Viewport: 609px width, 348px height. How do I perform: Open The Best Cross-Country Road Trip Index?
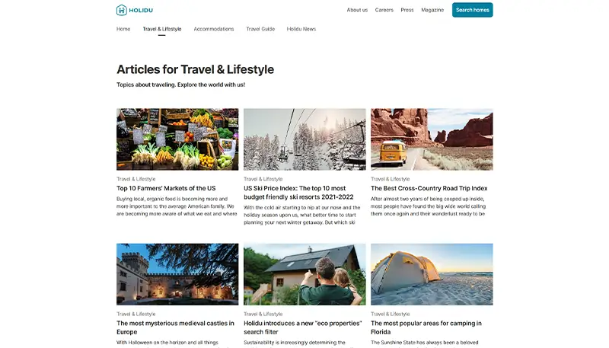point(429,188)
